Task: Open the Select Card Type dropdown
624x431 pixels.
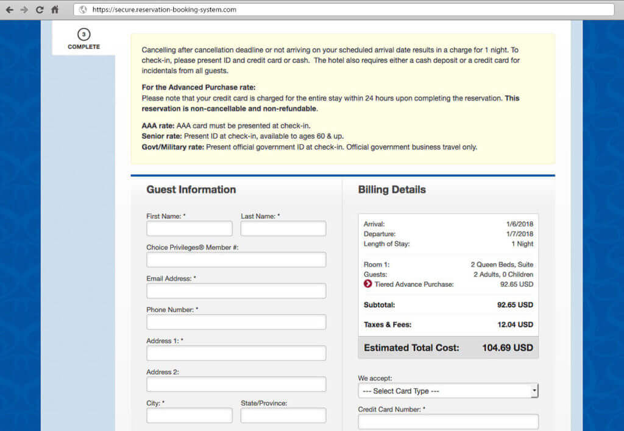Action: (448, 391)
